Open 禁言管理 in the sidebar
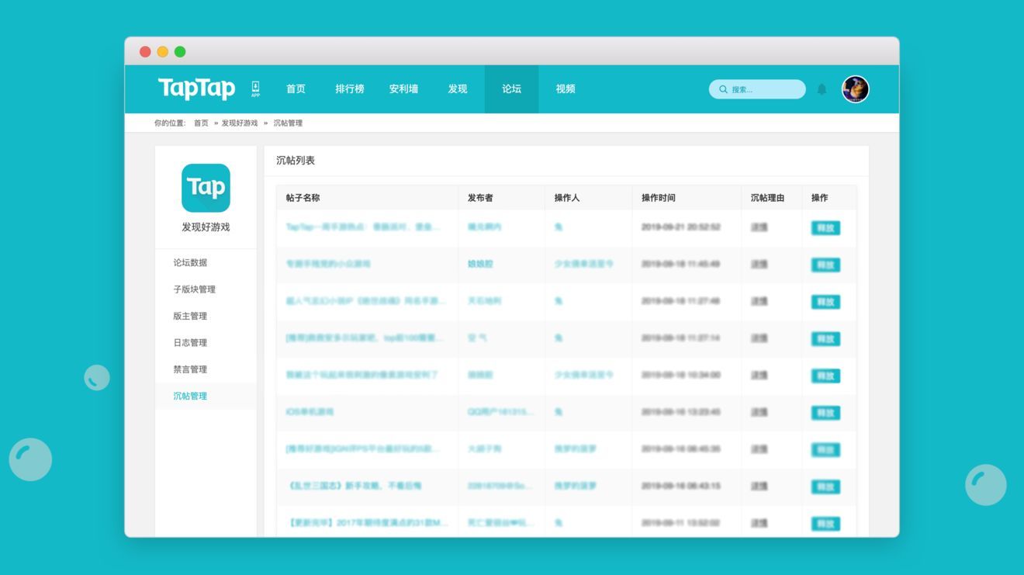The width and height of the screenshot is (1024, 575). (190, 369)
